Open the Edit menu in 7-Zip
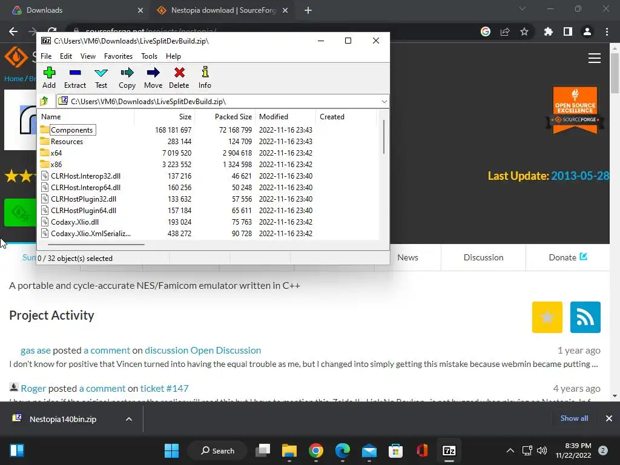The width and height of the screenshot is (620, 465). point(65,56)
